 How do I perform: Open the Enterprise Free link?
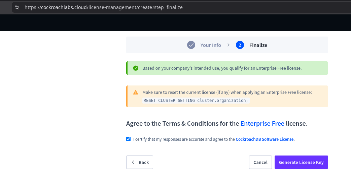click(262, 124)
